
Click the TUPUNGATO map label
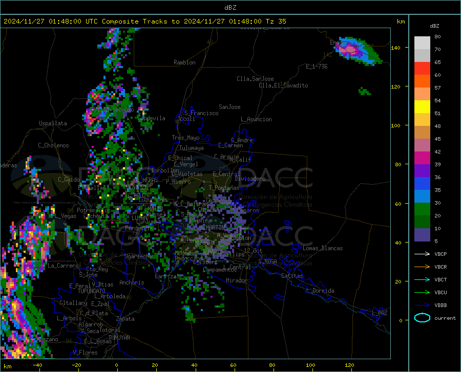[x=92, y=291]
